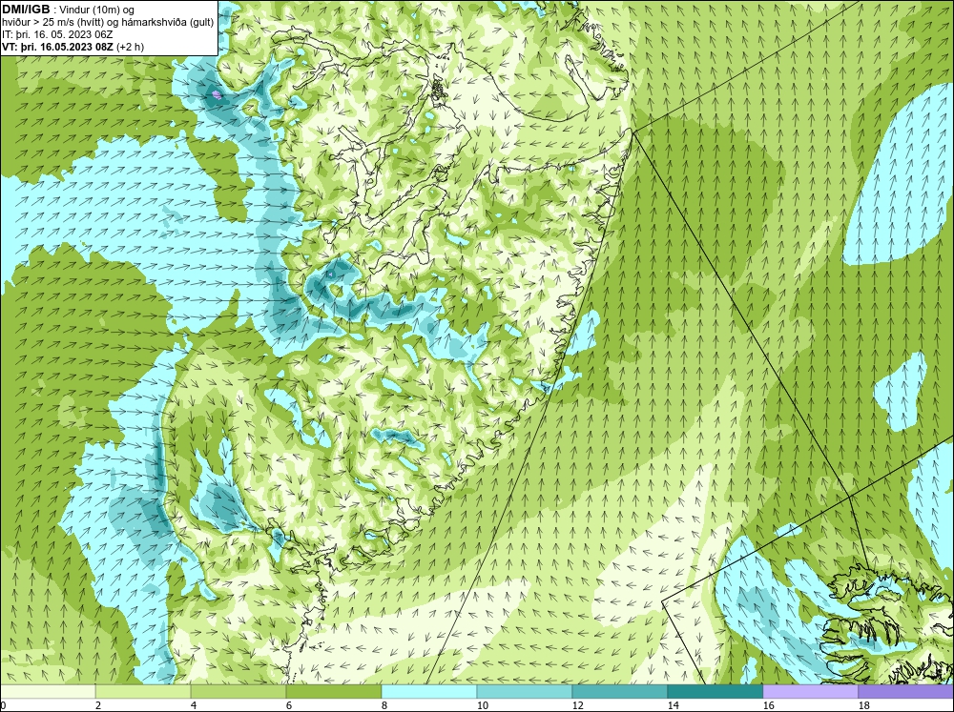
Task: Click the 2–4 m/s light green swatch
Action: (143, 692)
